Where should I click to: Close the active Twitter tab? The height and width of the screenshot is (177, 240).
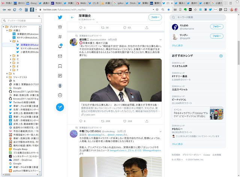tap(172, 3)
